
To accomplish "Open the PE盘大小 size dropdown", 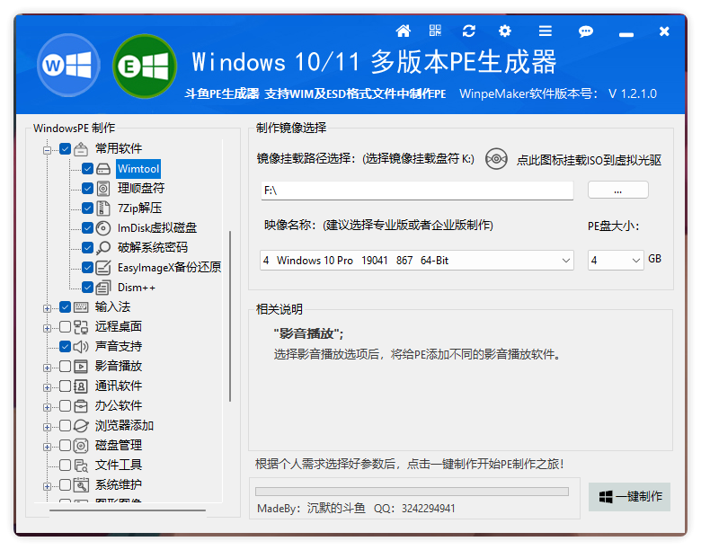I will tap(616, 261).
